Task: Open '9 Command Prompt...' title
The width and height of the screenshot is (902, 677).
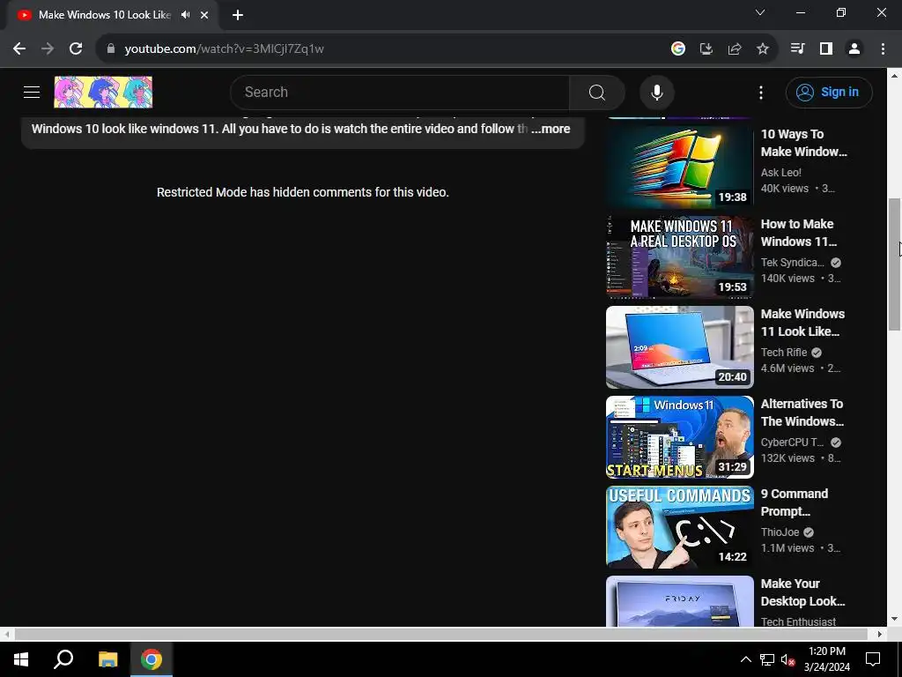Action: click(795, 502)
